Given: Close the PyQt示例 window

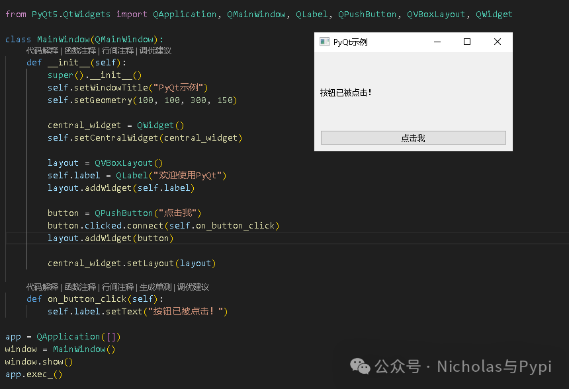Looking at the screenshot, I should [498, 42].
